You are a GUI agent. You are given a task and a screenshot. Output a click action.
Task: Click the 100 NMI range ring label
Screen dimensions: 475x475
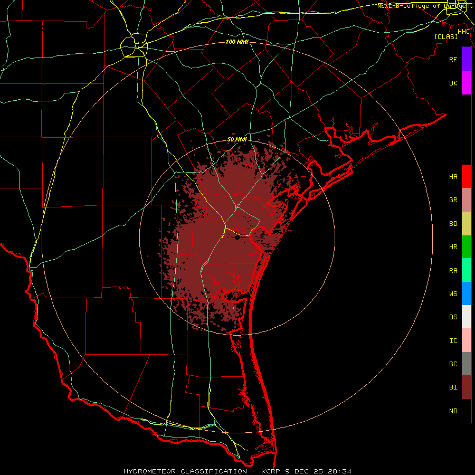(x=237, y=42)
